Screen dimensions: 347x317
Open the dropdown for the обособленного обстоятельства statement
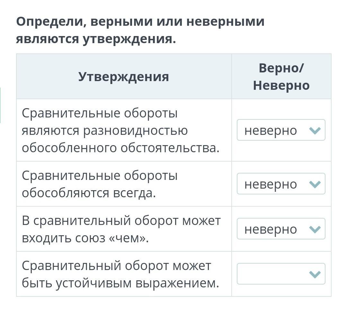(x=281, y=130)
